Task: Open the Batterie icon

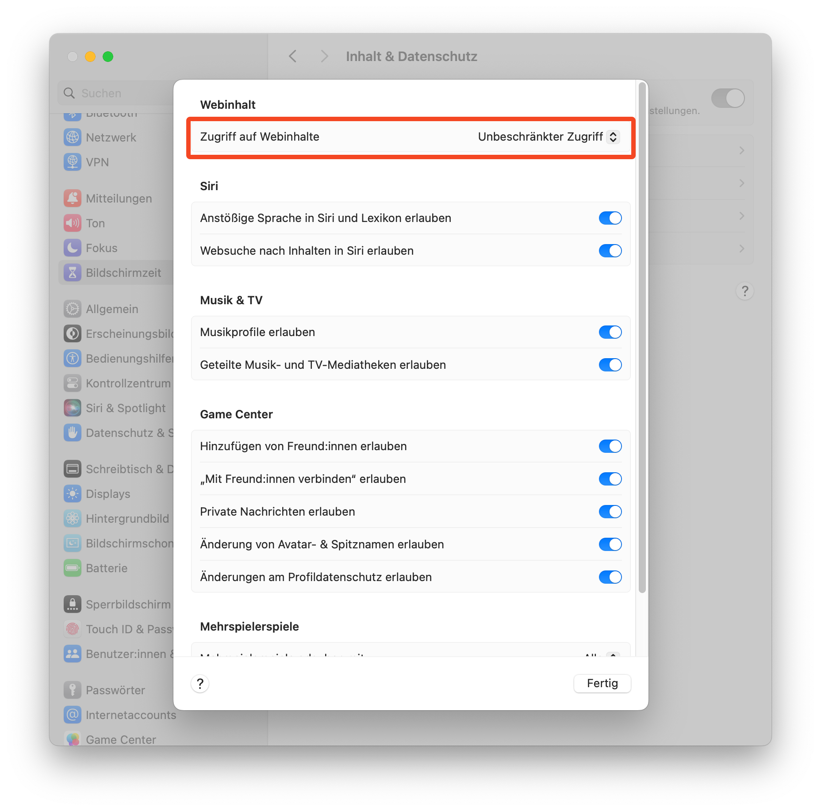Action: [73, 568]
